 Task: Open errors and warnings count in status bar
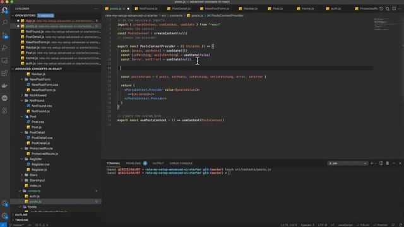coord(42,225)
